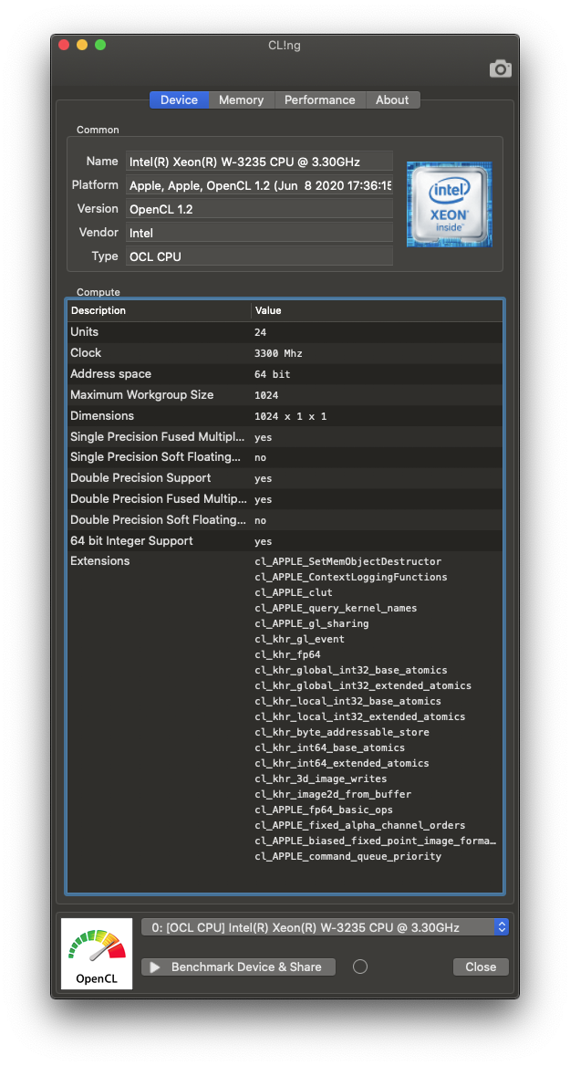Click the Units value 24

click(260, 332)
